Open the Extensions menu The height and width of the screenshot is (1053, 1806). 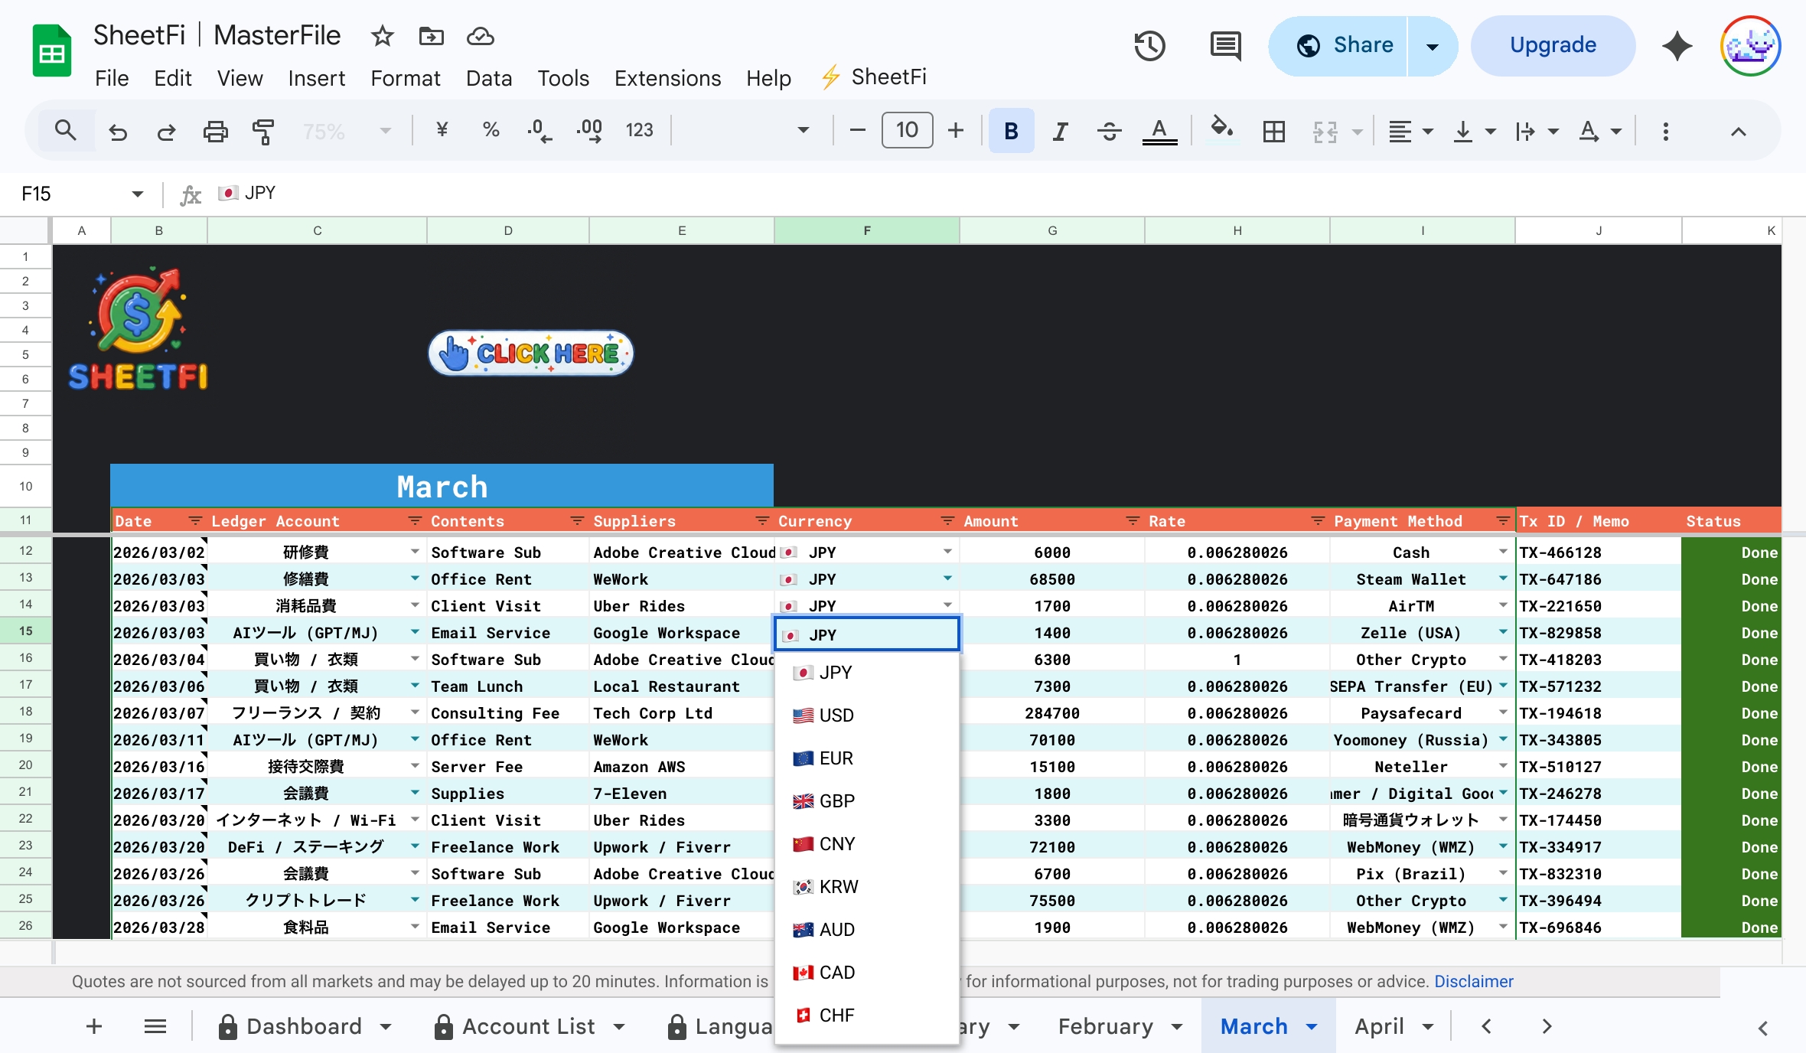point(667,78)
